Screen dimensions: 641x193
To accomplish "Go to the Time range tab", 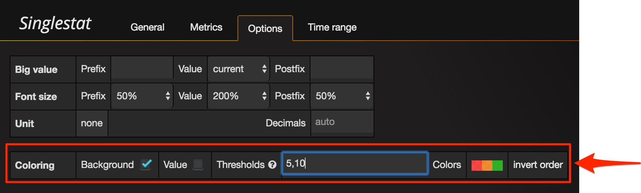I will pos(332,27).
